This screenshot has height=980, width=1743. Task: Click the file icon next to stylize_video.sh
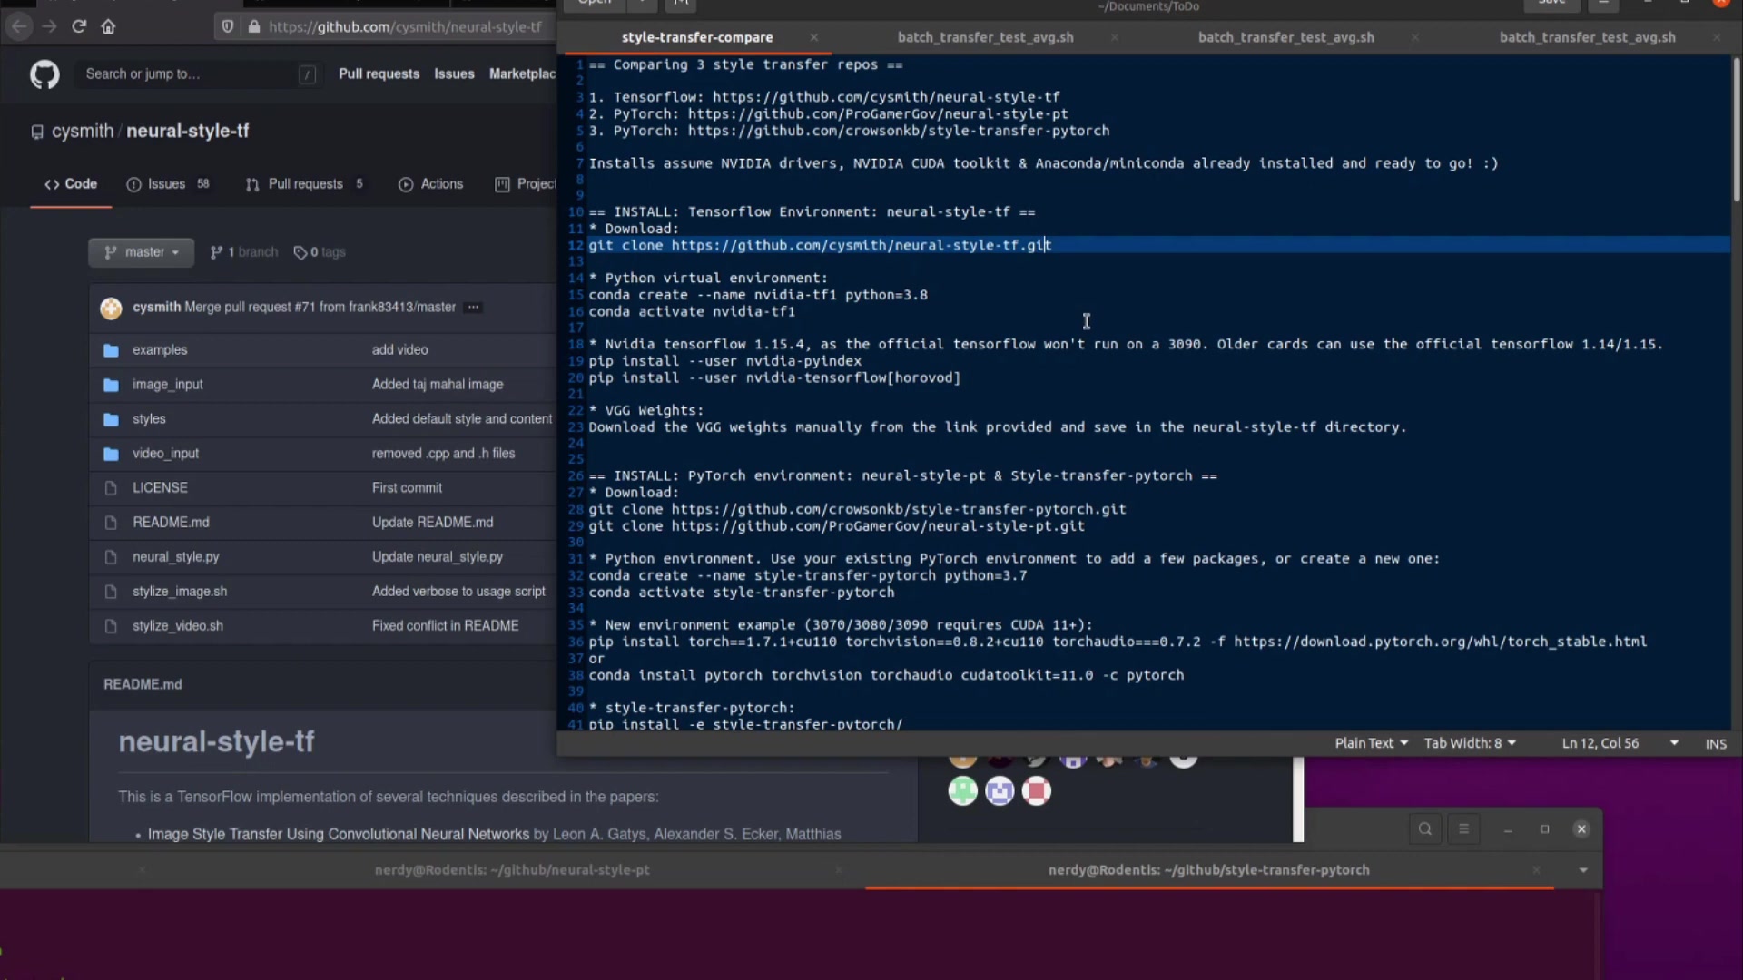click(111, 626)
